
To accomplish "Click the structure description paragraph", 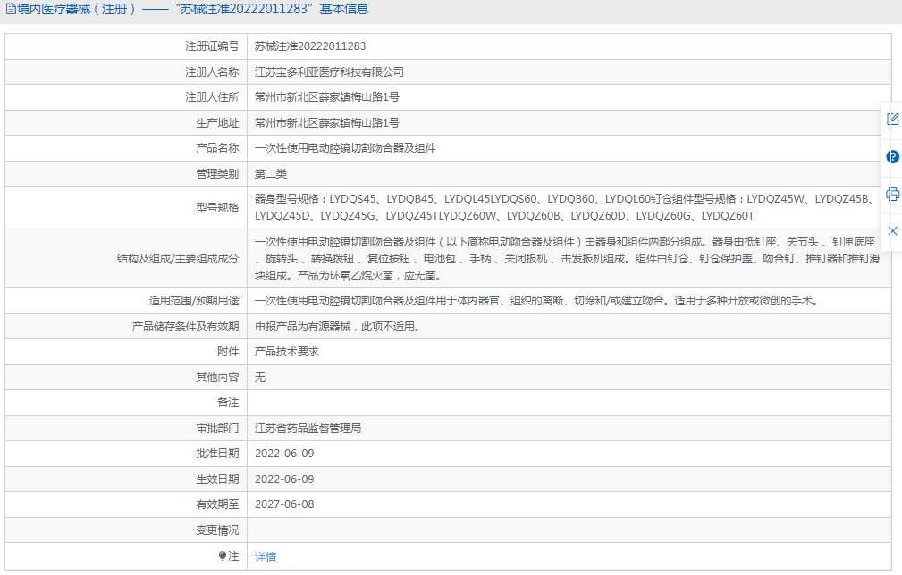I will [567, 259].
